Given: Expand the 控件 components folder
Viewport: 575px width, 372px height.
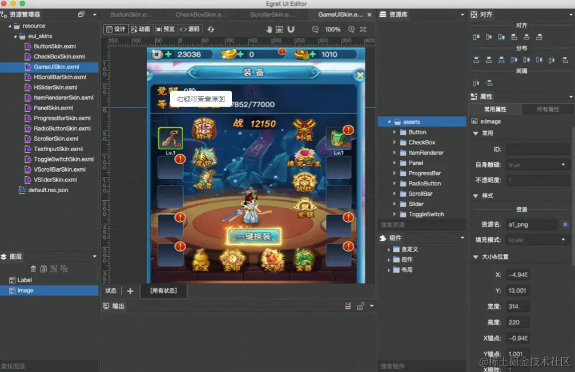Looking at the screenshot, I should tap(389, 260).
